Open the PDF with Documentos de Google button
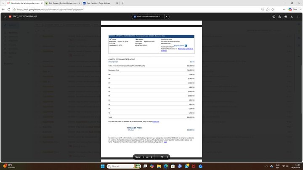This screenshot has width=303, height=170. click(x=148, y=16)
